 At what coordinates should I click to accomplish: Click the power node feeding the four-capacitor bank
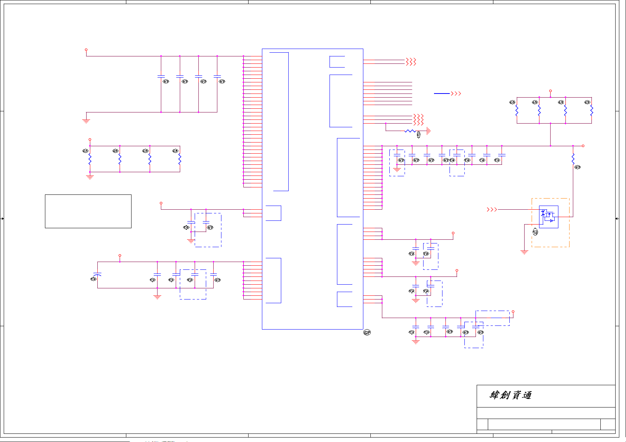(x=86, y=49)
